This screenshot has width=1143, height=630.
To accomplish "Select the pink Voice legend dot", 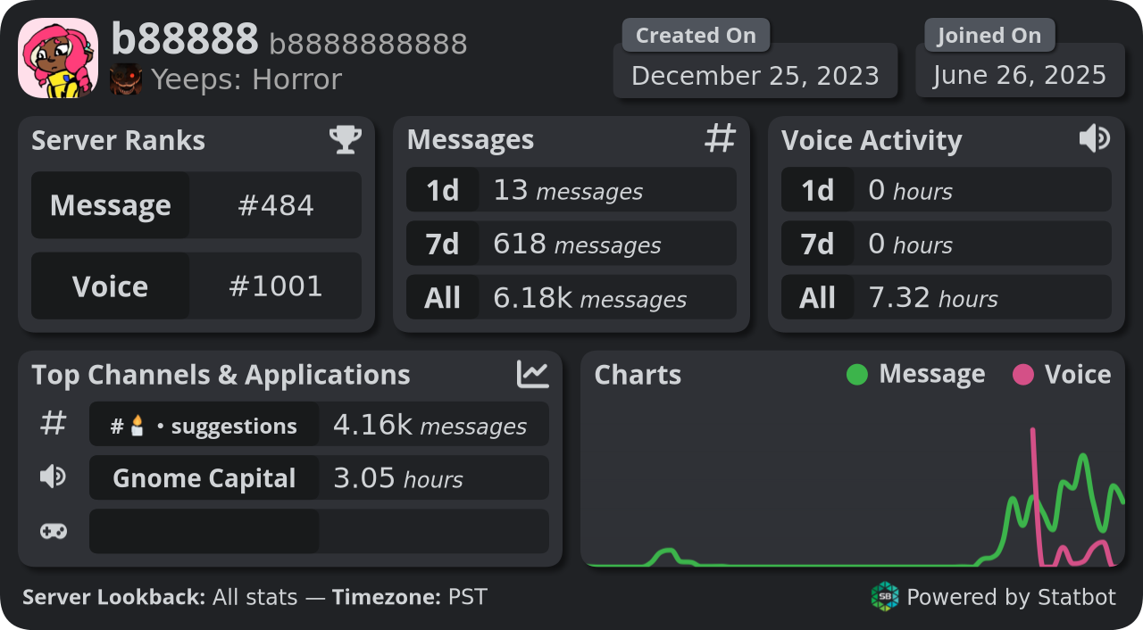I will pos(1023,375).
